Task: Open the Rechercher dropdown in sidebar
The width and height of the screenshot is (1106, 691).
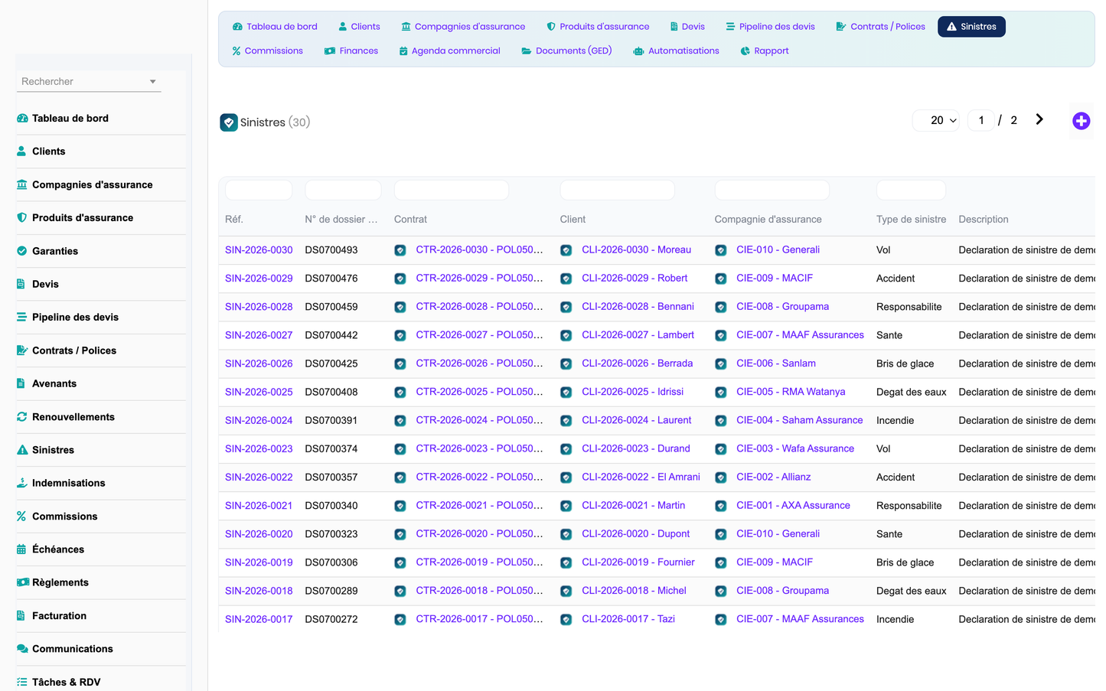Action: point(89,81)
